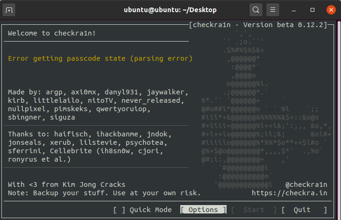Click the sbingner, siguza credits line

[41, 117]
